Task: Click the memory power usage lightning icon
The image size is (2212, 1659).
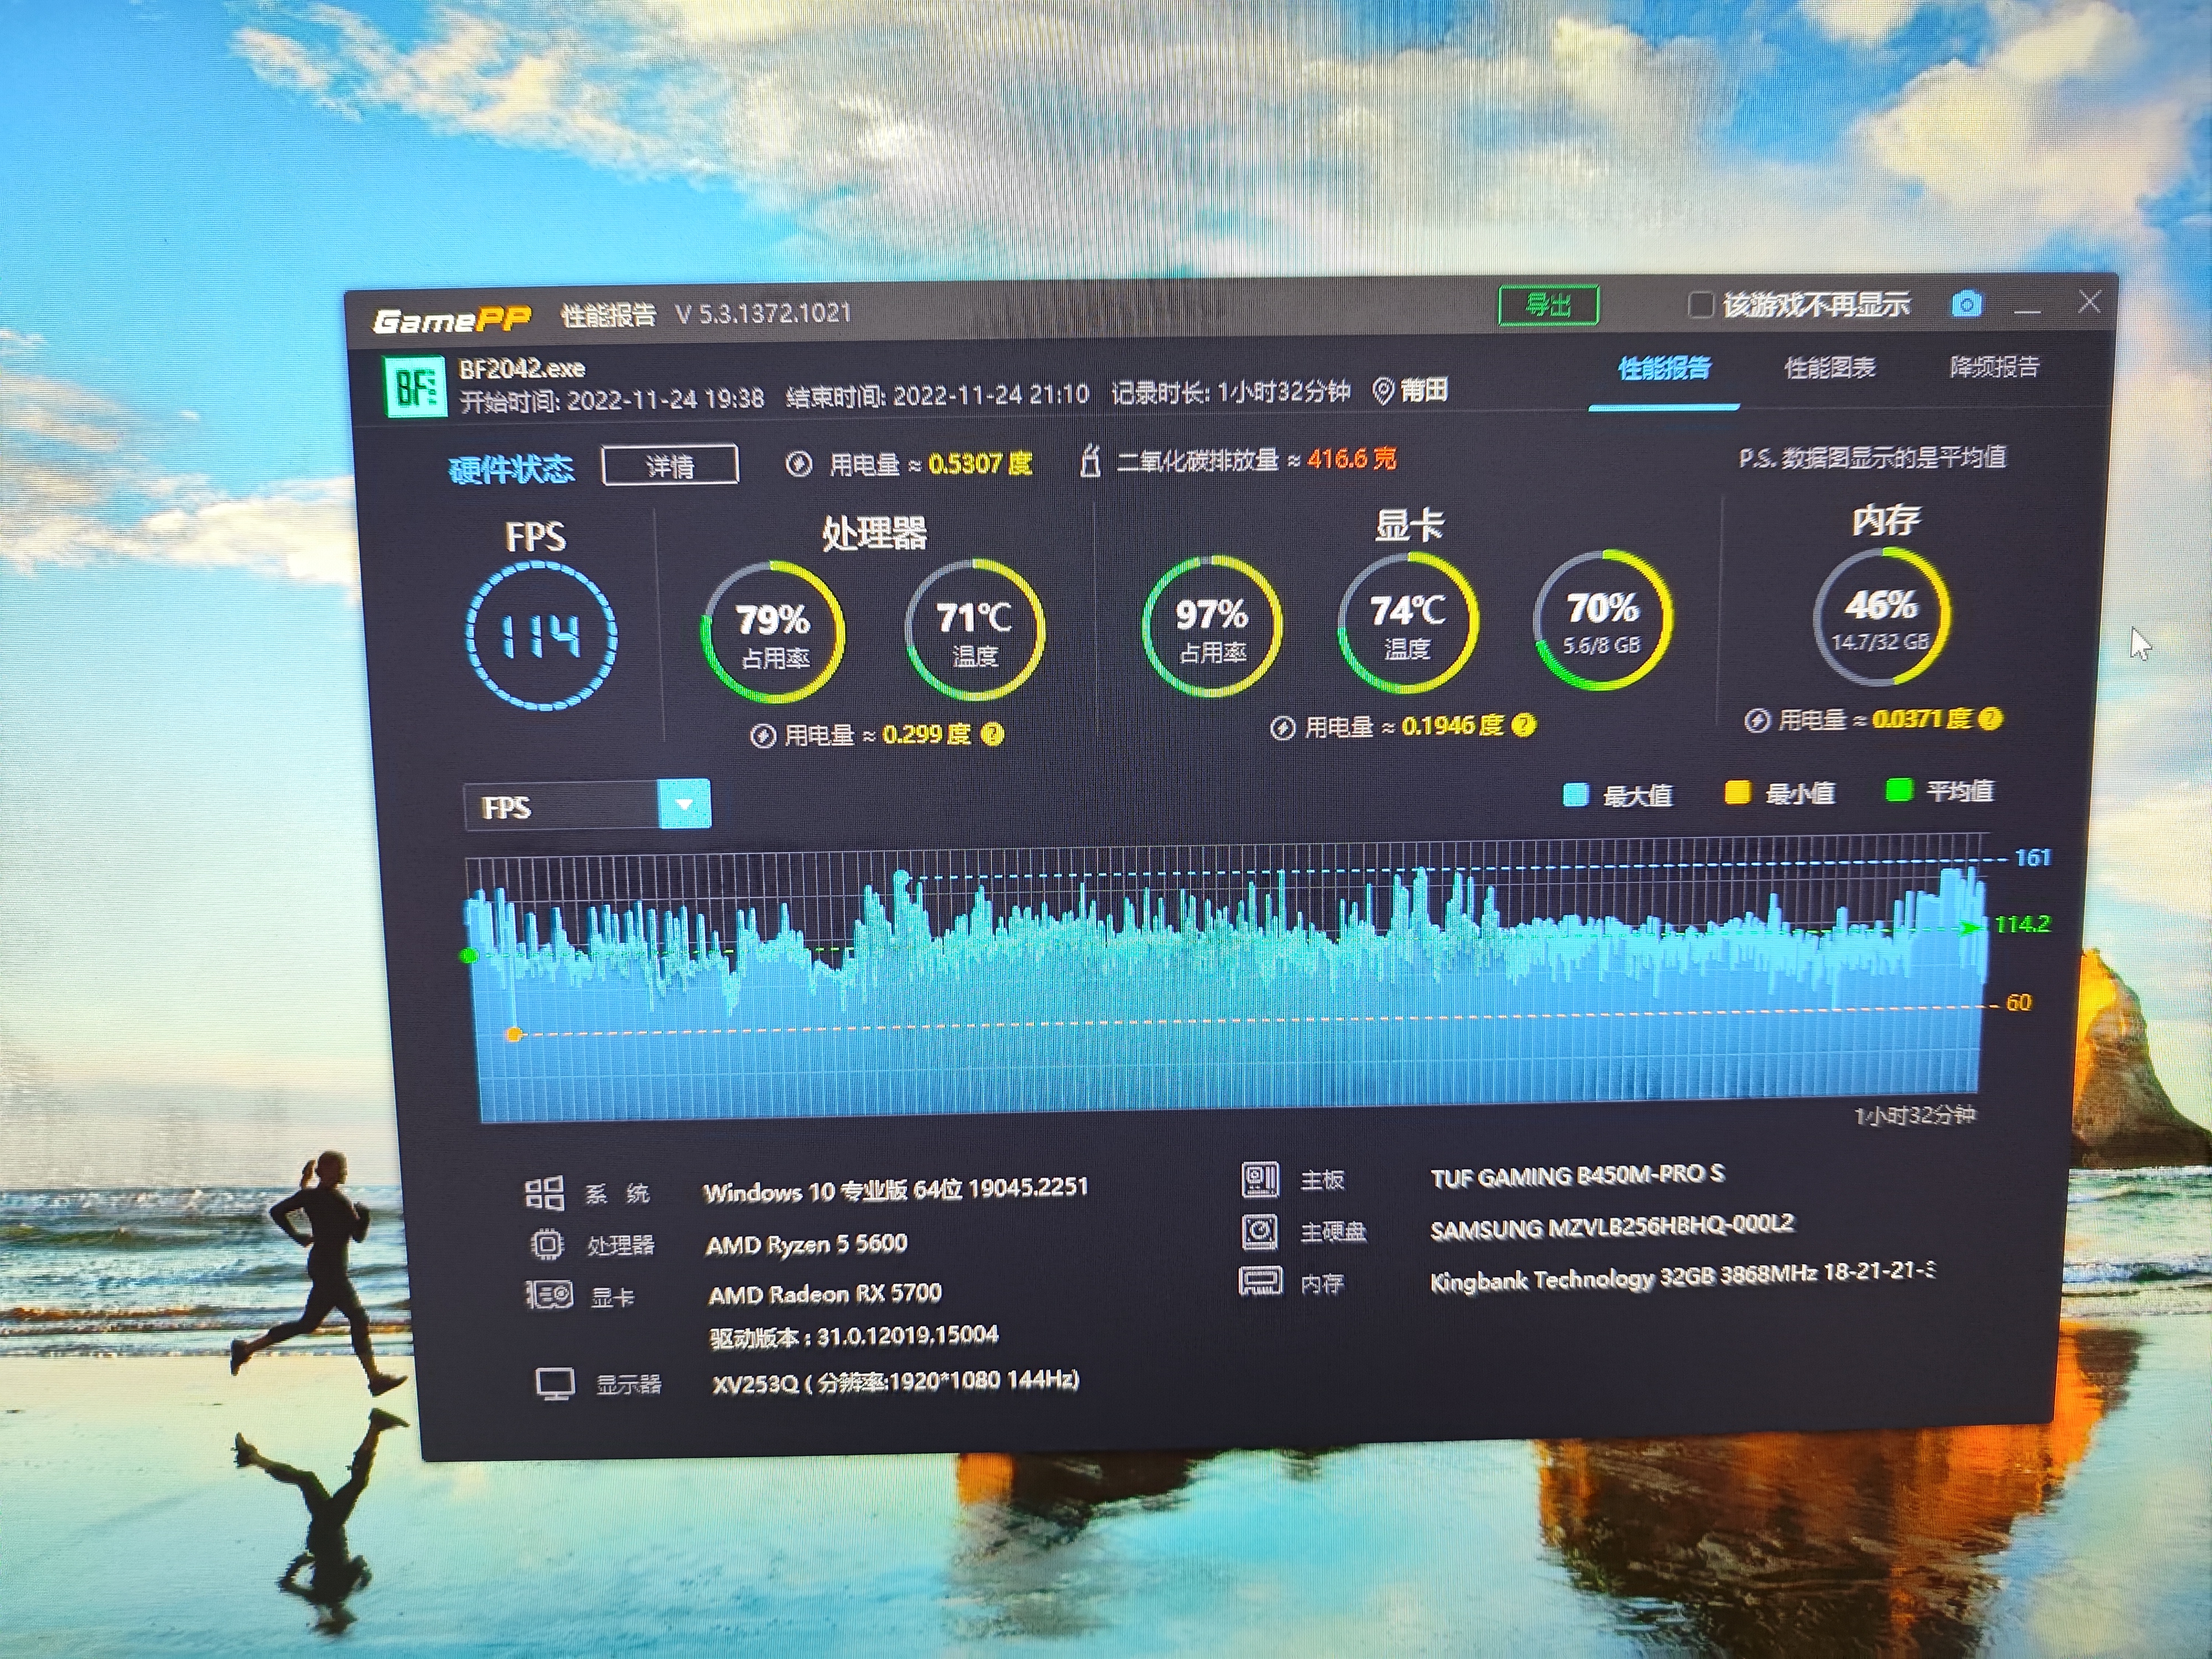Action: 1757,720
